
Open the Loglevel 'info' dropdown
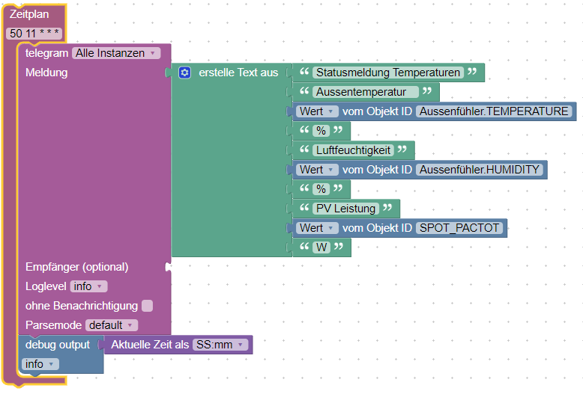click(x=89, y=286)
